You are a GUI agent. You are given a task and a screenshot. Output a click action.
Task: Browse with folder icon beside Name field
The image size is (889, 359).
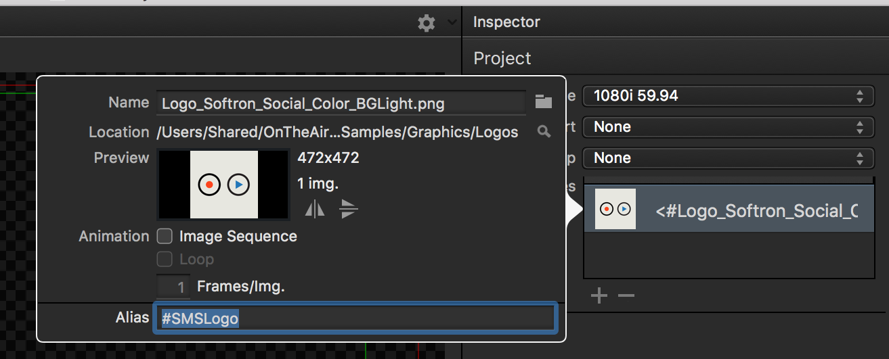tap(543, 102)
